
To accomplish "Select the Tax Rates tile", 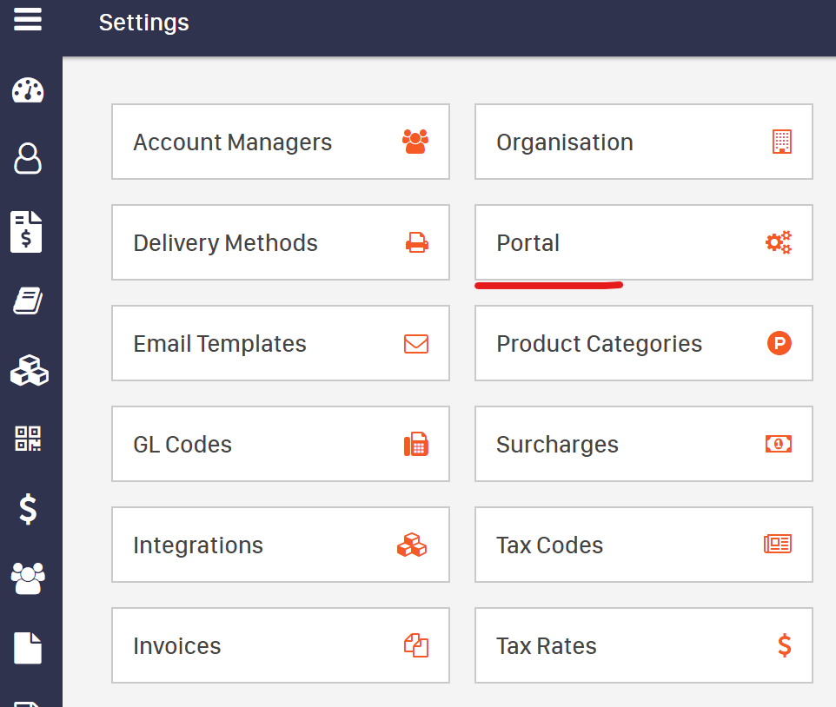I will point(643,645).
